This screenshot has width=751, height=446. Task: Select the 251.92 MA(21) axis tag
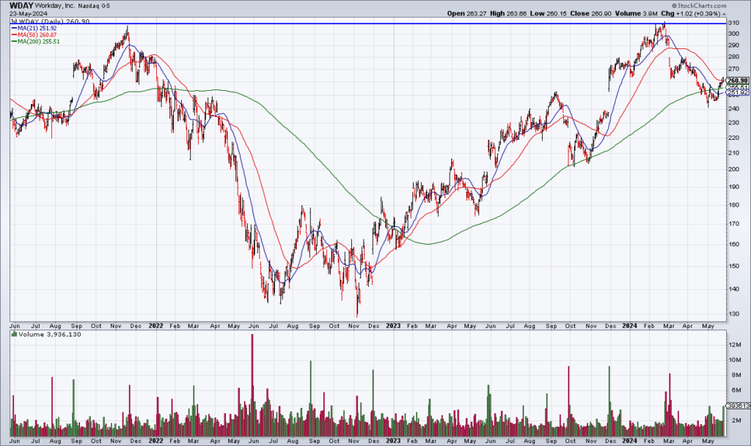coord(736,92)
